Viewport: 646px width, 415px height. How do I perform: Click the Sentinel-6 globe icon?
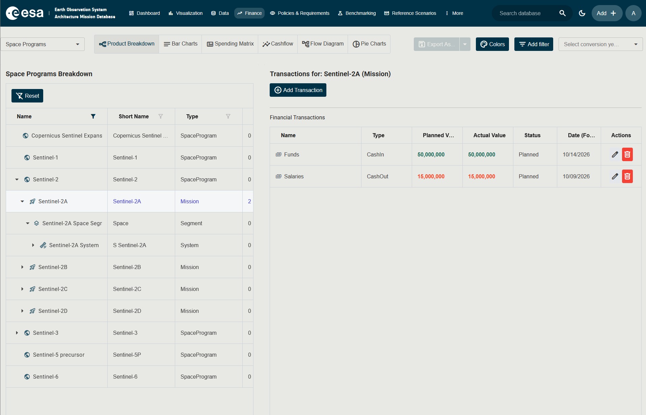(x=27, y=377)
